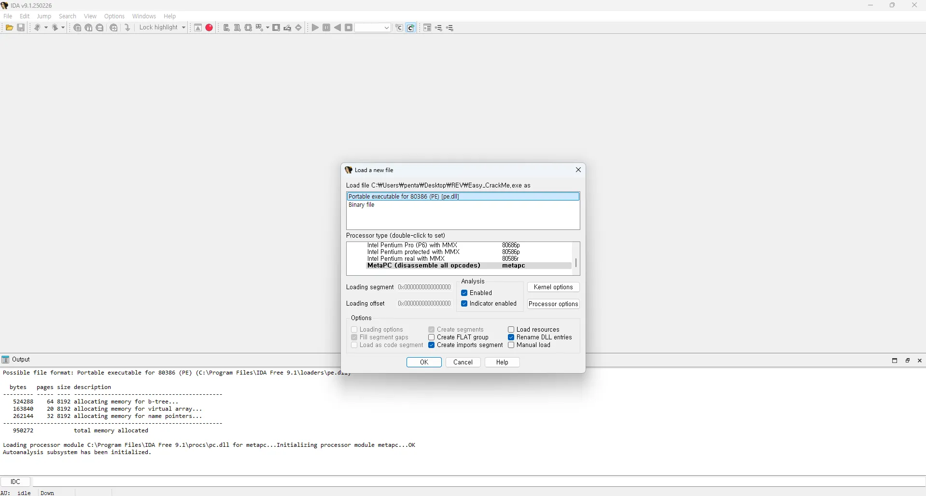Open the Windows menu

coord(144,16)
